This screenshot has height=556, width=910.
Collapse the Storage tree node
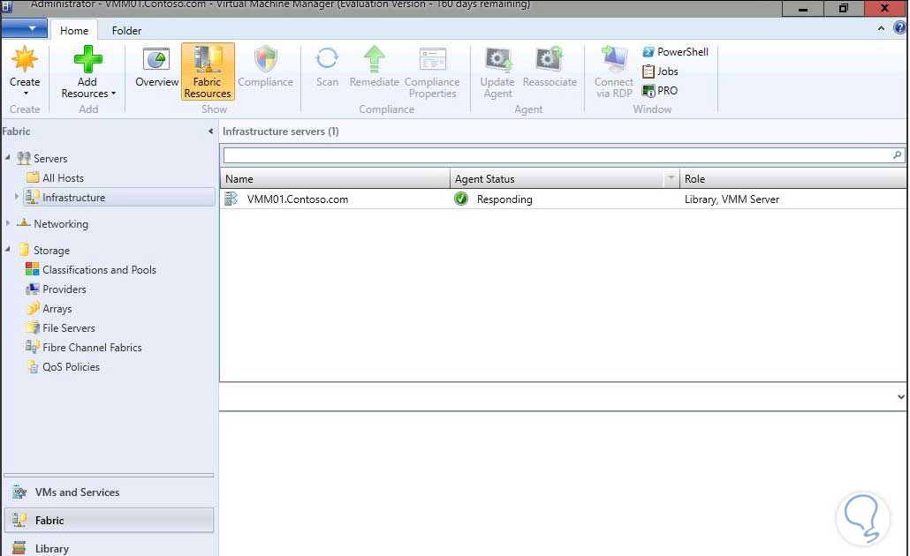tap(8, 249)
